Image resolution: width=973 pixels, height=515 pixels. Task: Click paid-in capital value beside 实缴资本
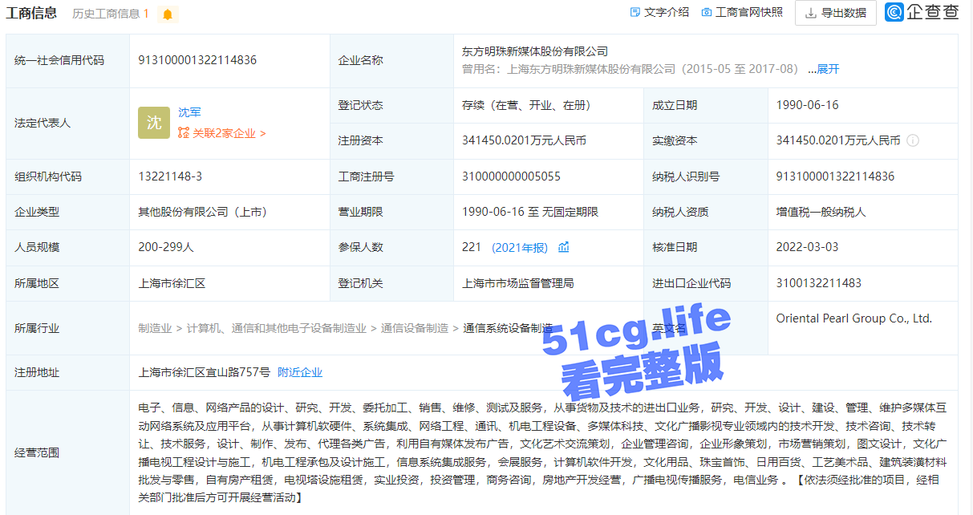pos(838,140)
